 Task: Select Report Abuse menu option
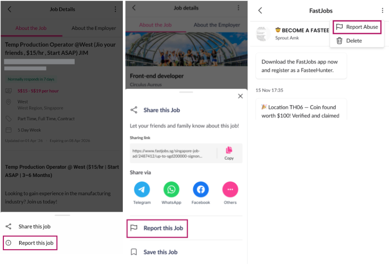click(x=357, y=27)
